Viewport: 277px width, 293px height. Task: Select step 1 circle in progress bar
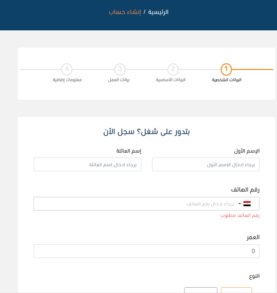(226, 69)
